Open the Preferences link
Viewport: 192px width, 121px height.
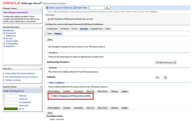(x=67, y=8)
